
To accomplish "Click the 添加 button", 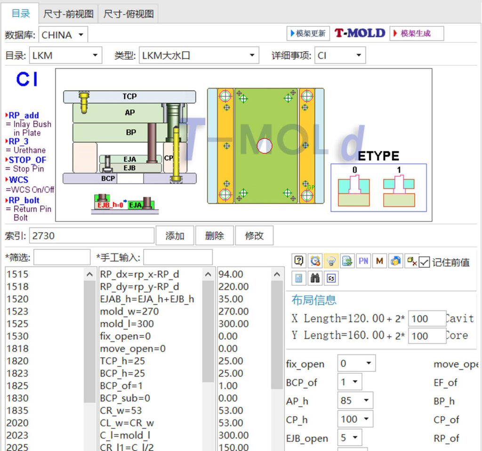I will pos(175,236).
